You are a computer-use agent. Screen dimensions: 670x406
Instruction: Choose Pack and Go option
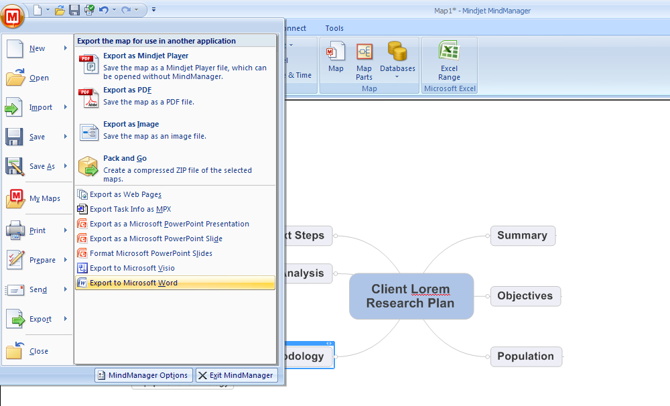tap(175, 168)
